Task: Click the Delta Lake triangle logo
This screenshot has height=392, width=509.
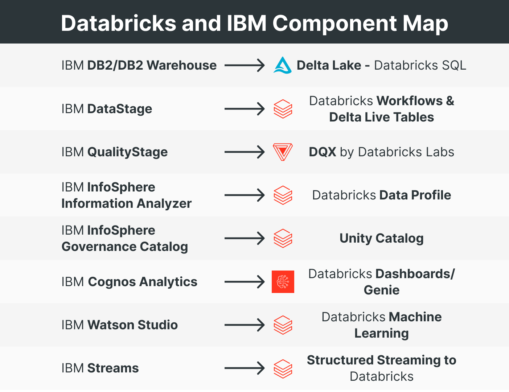Action: [x=283, y=65]
